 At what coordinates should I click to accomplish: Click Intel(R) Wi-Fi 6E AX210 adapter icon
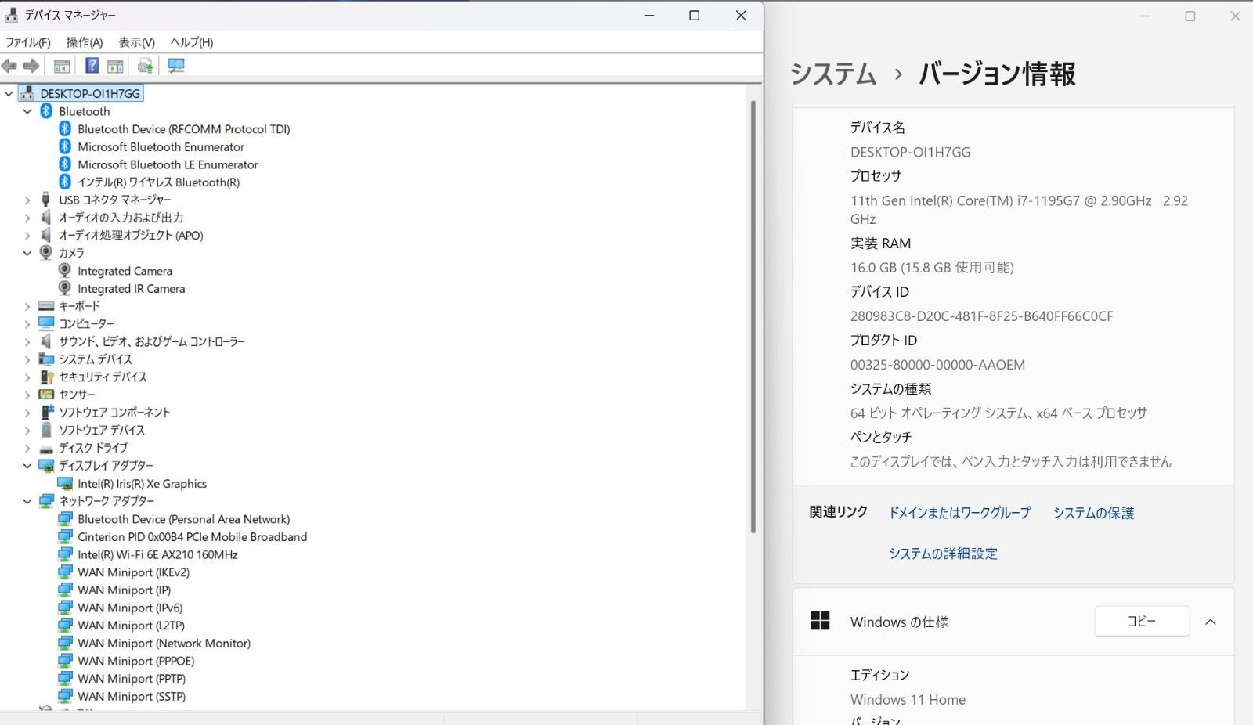65,554
